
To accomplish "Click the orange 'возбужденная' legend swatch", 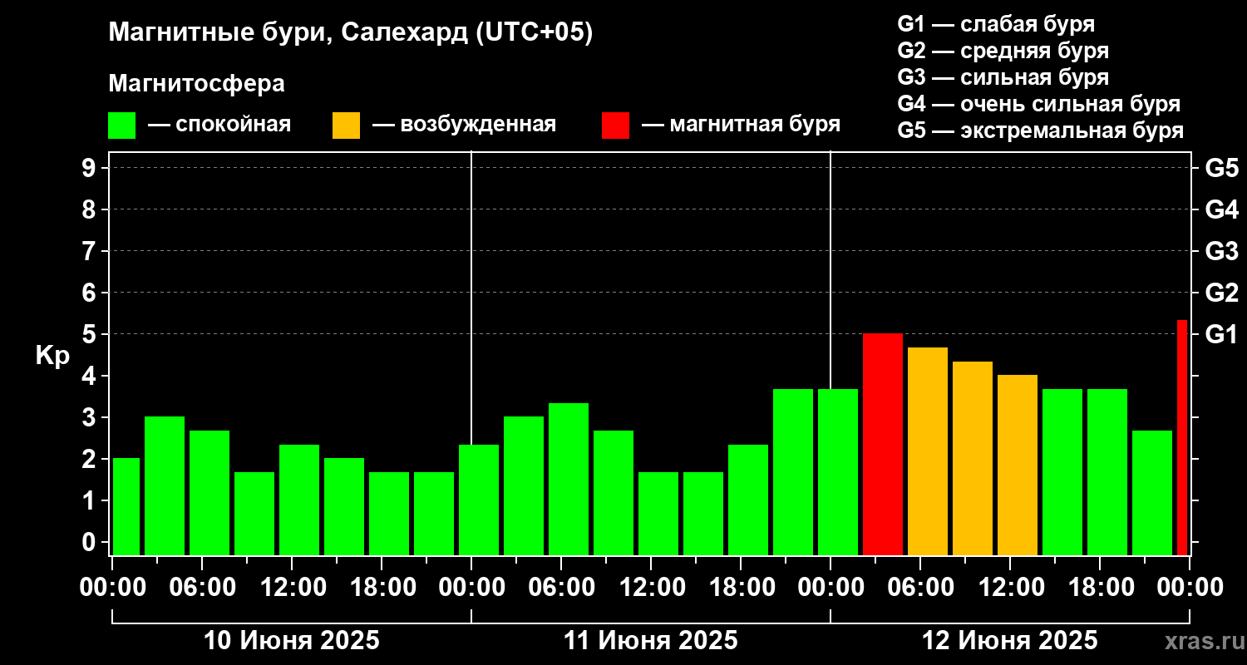I will [346, 126].
